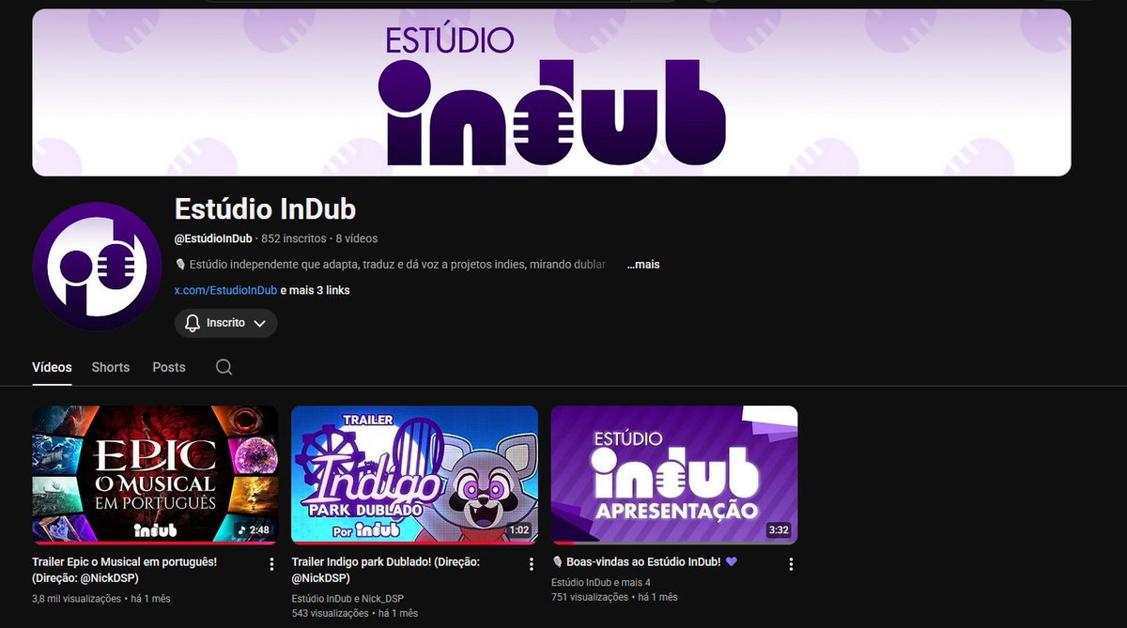Click the @EstúdioInDub handle

pyautogui.click(x=214, y=238)
